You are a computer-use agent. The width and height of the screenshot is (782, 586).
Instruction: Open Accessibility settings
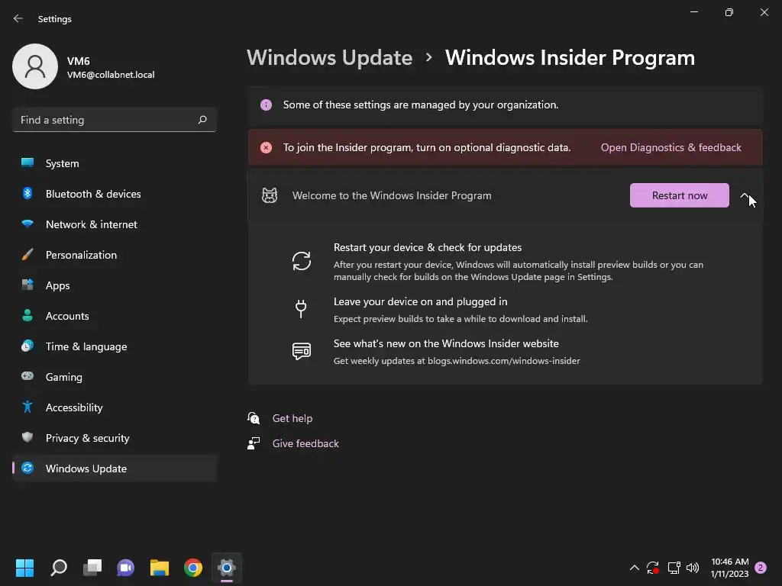(x=115, y=407)
